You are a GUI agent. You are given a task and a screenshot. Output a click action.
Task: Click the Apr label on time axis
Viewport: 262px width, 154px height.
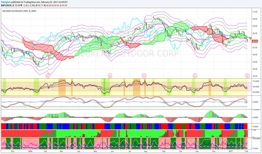[x=79, y=151]
